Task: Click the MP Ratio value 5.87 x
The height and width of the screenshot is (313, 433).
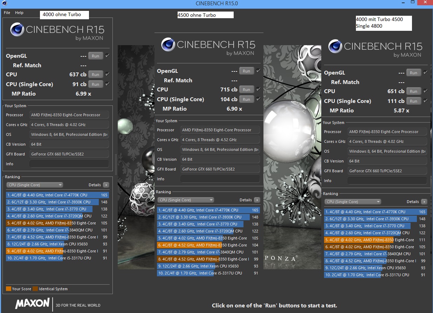Action: click(x=401, y=111)
